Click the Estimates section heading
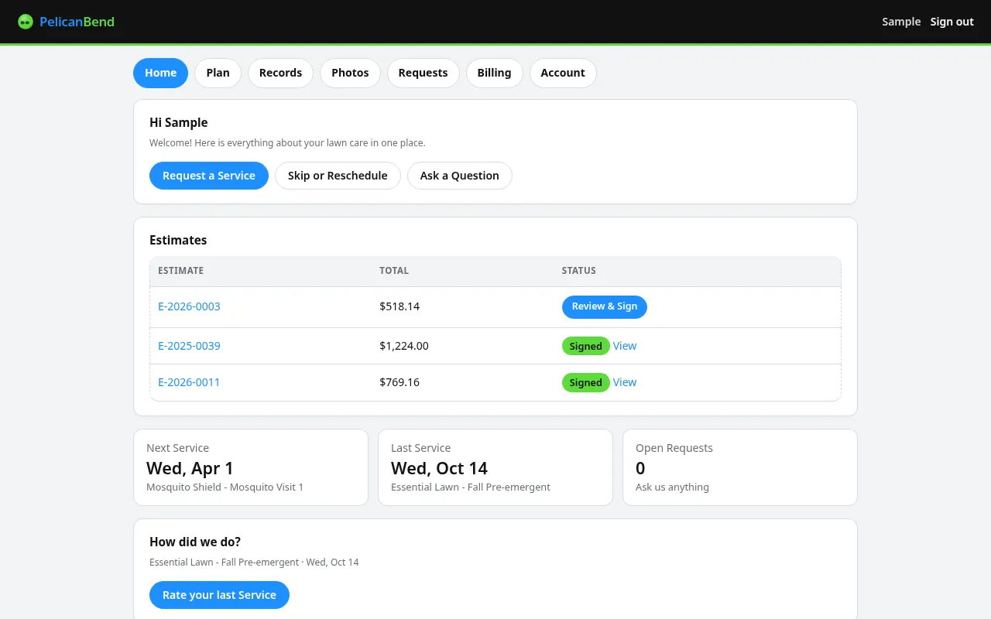Image resolution: width=991 pixels, height=619 pixels. pyautogui.click(x=178, y=240)
